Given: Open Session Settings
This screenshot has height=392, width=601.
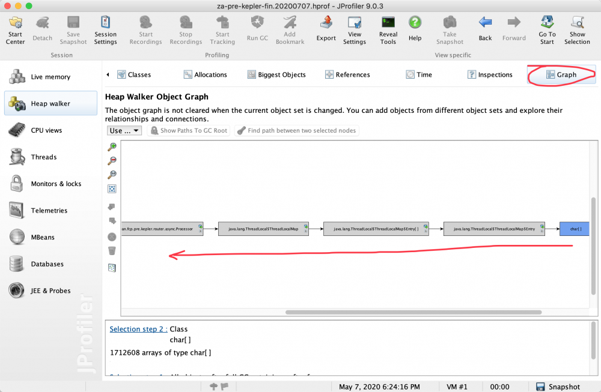Looking at the screenshot, I should (x=105, y=30).
